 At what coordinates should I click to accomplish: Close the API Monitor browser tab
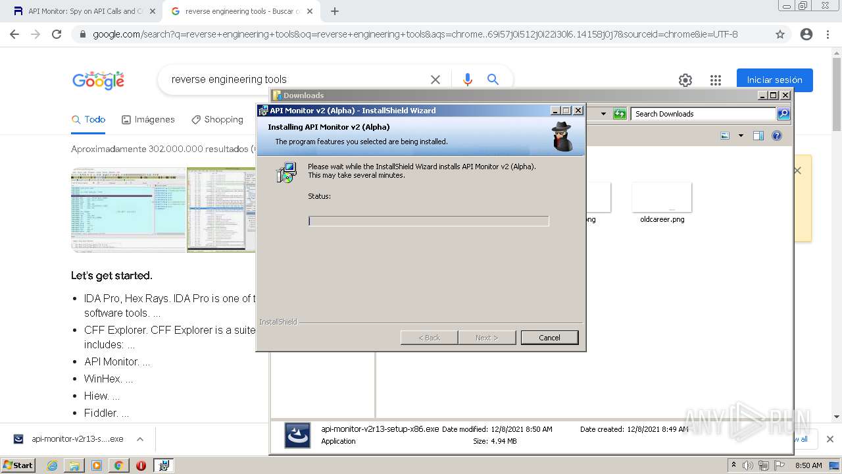[x=153, y=11]
